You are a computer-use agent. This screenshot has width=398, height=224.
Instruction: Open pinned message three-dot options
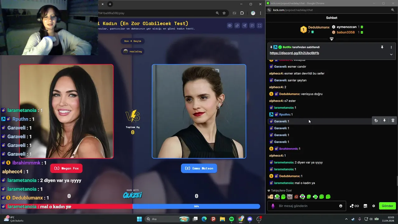click(x=391, y=47)
